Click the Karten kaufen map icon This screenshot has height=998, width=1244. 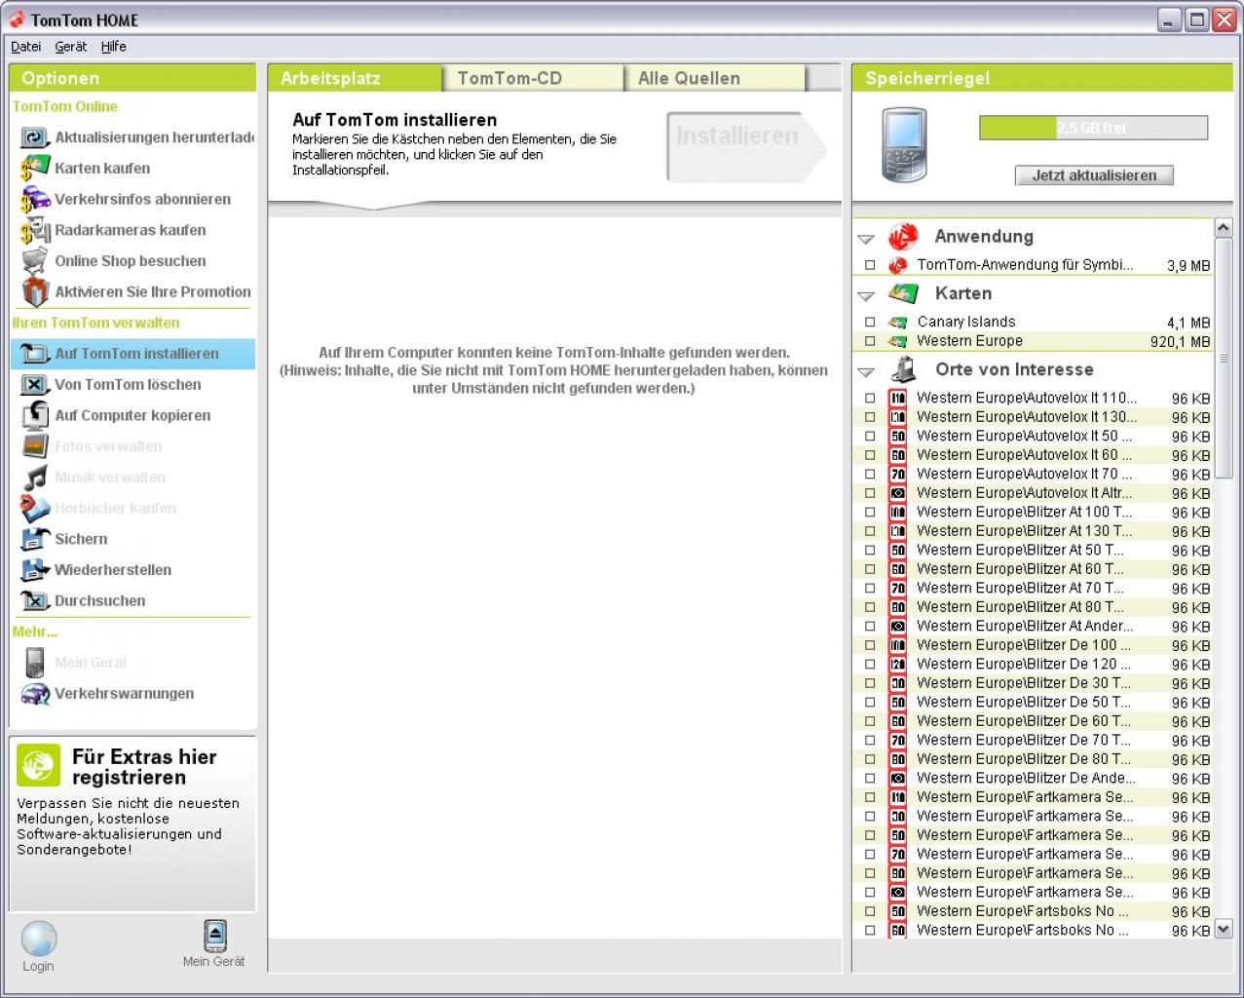[x=35, y=168]
